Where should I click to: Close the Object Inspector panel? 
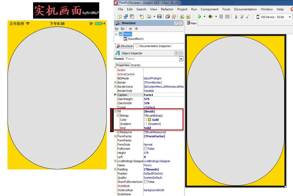[x=180, y=53]
